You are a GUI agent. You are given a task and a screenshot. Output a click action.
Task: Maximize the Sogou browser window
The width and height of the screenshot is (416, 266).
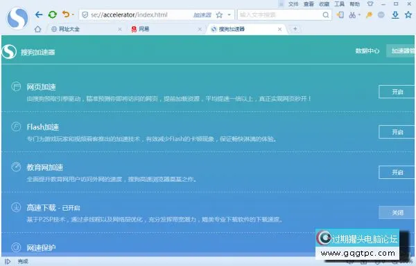[396, 3]
